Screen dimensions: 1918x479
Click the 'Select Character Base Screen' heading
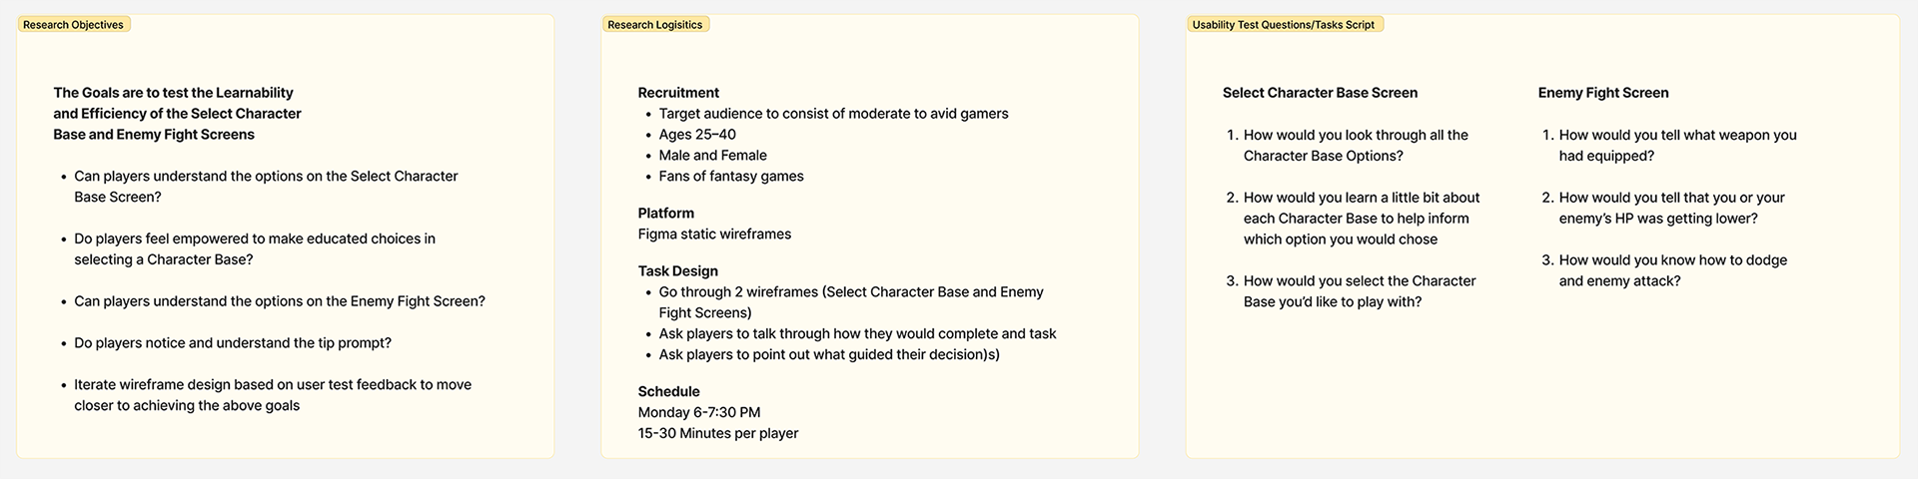[x=1320, y=93]
